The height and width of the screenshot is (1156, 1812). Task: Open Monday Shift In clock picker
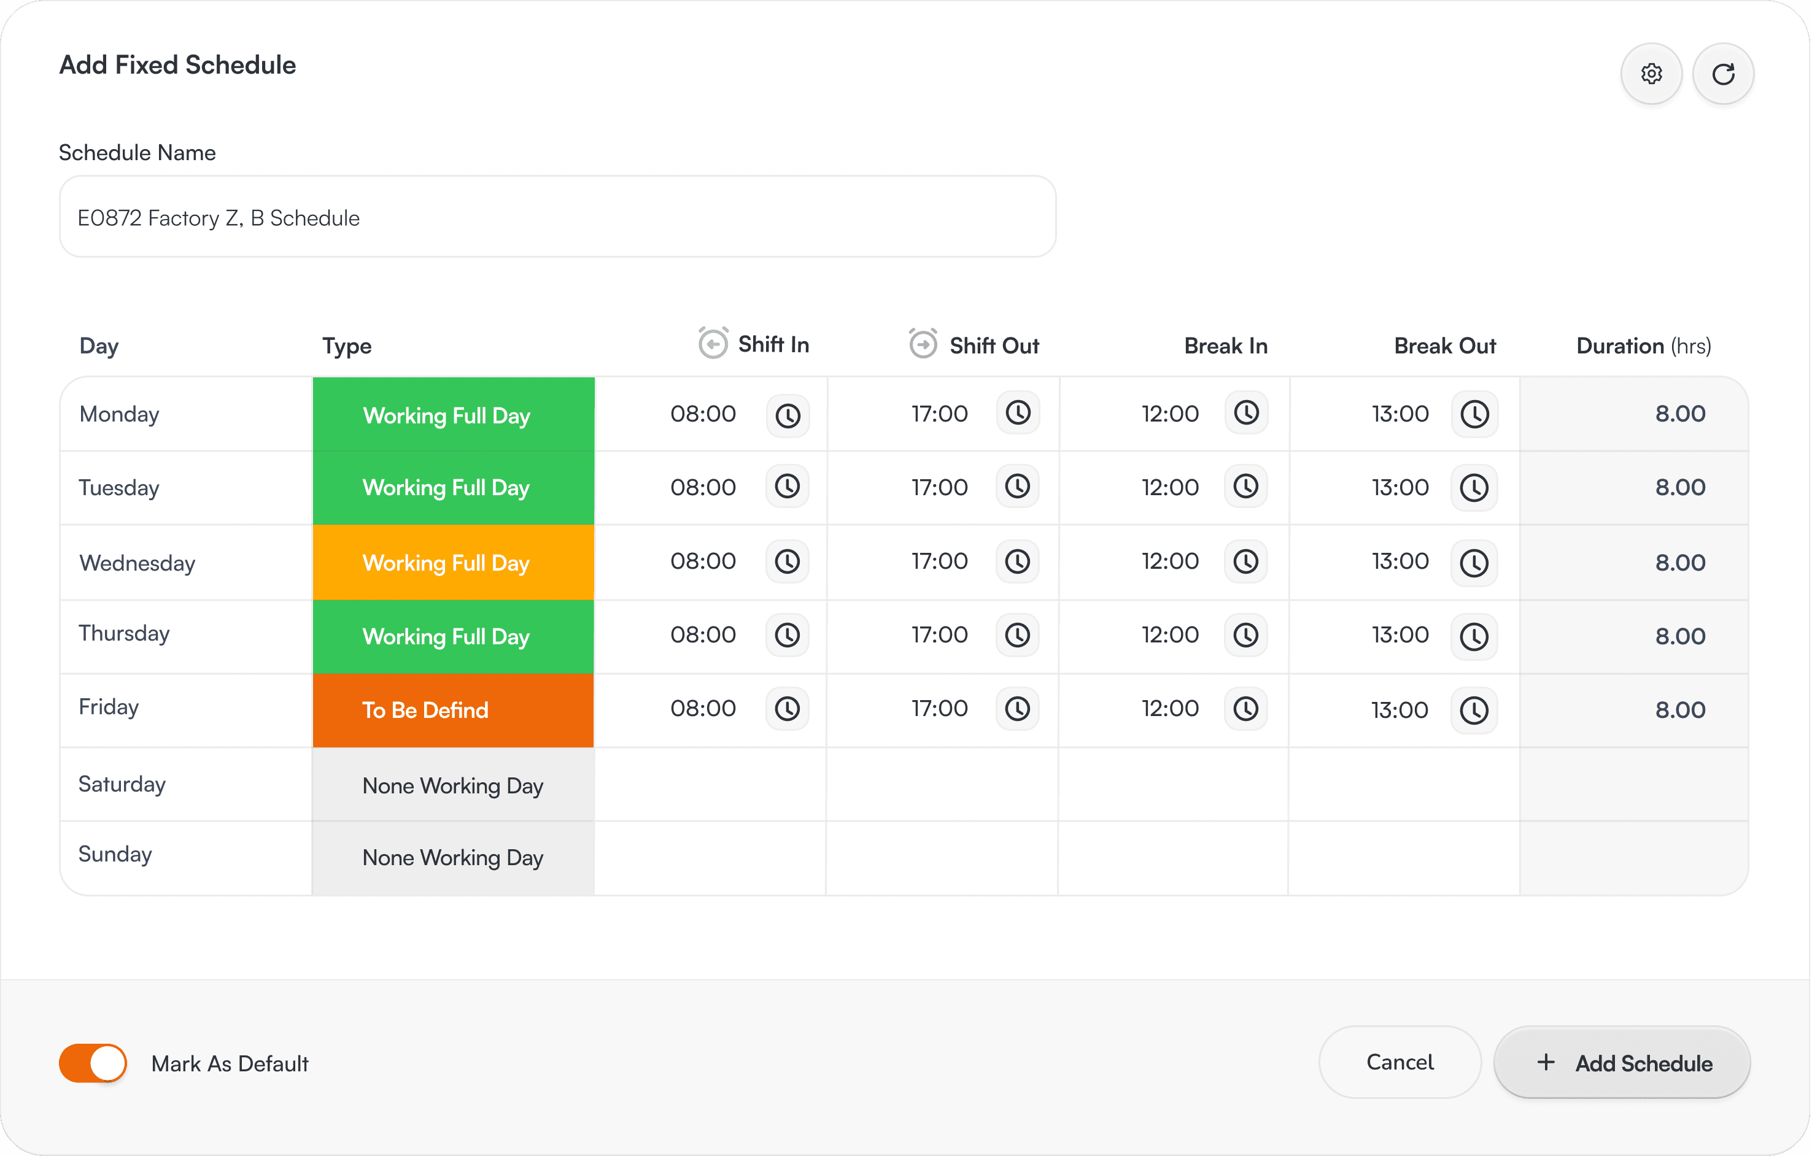tap(787, 415)
